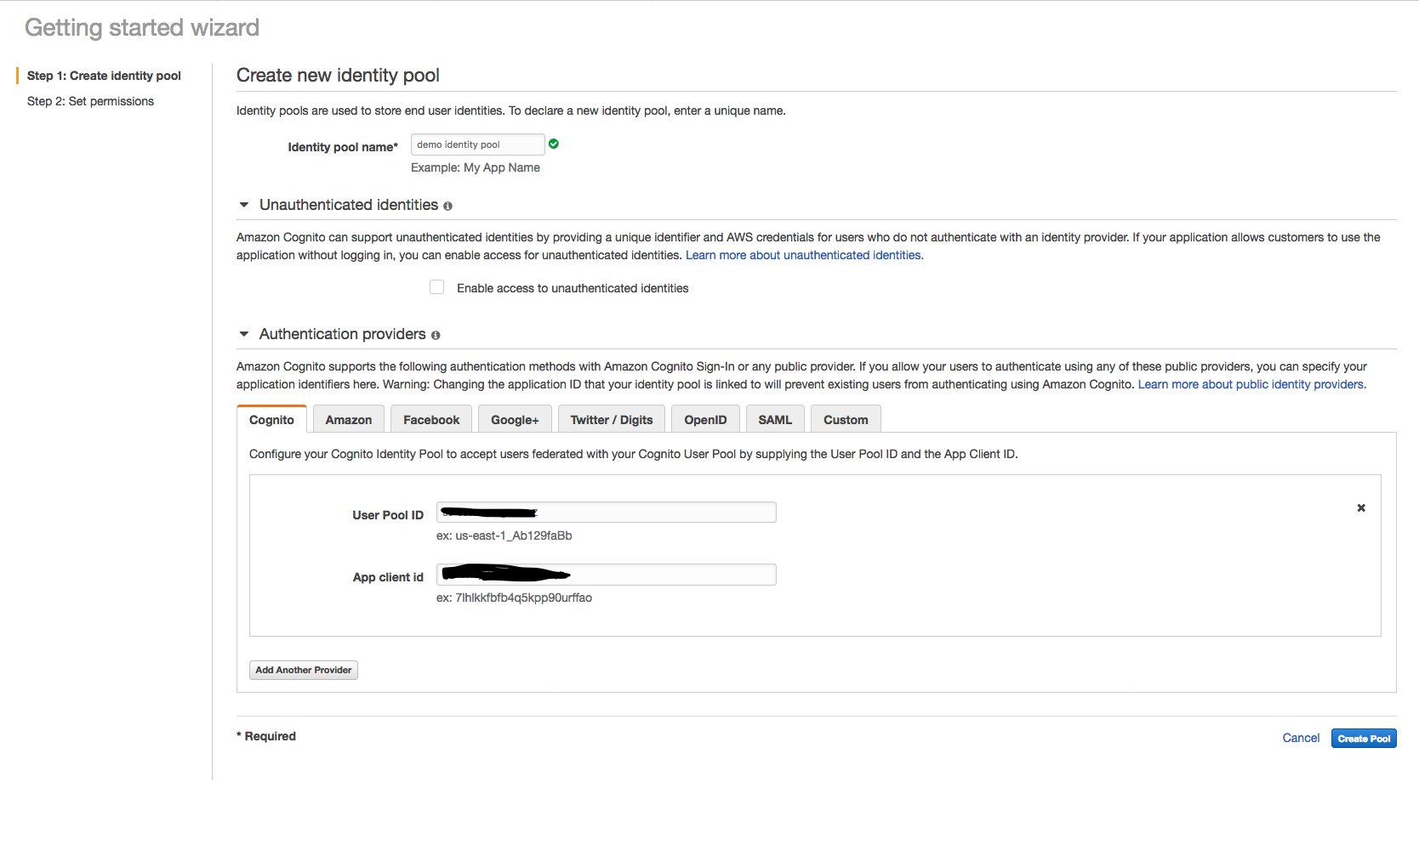The image size is (1419, 850).
Task: Click the Unauthenticated identities info icon
Action: pyautogui.click(x=447, y=206)
